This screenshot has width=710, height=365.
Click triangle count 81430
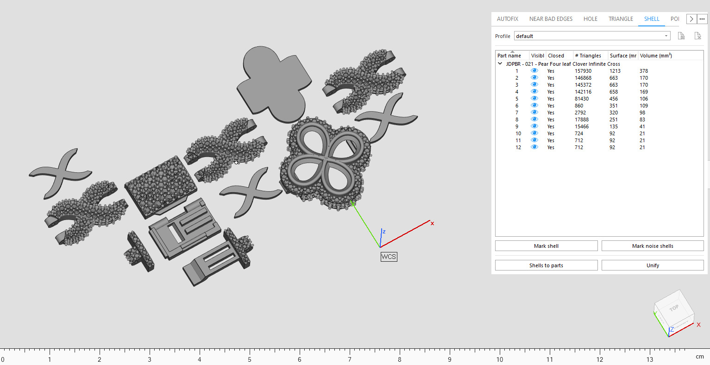click(x=582, y=99)
